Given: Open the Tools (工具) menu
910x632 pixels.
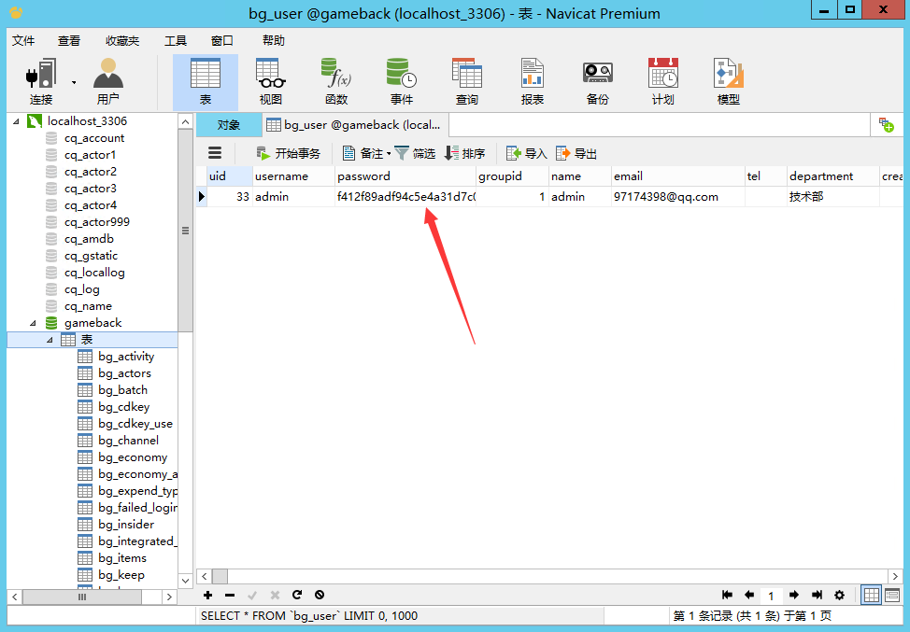Looking at the screenshot, I should click(x=175, y=41).
